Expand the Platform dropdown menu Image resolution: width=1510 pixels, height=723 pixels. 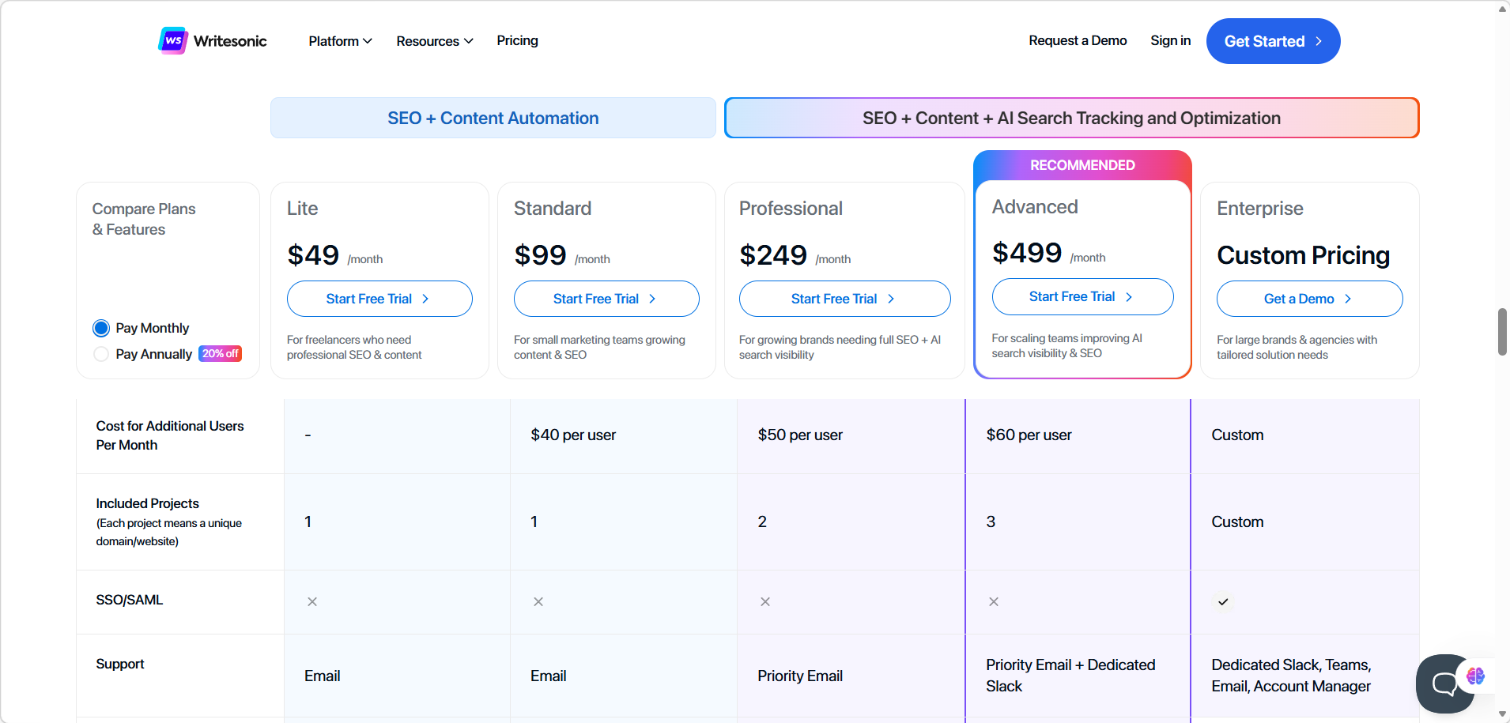340,41
